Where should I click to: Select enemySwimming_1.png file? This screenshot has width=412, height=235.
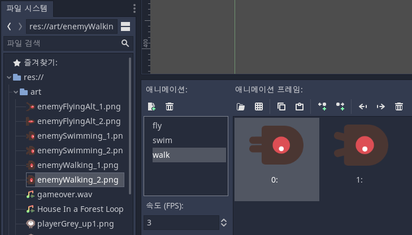pos(75,136)
